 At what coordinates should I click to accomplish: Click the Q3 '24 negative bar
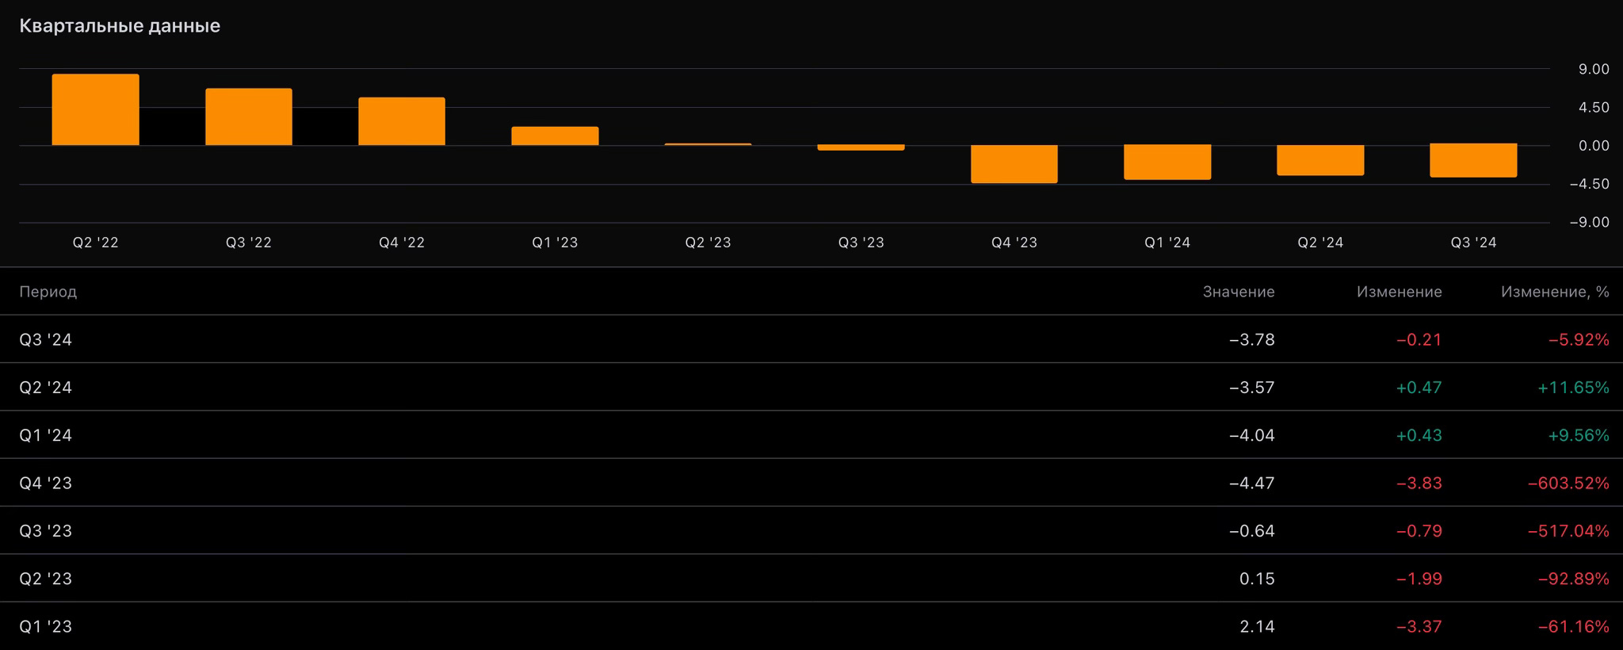point(1473,161)
